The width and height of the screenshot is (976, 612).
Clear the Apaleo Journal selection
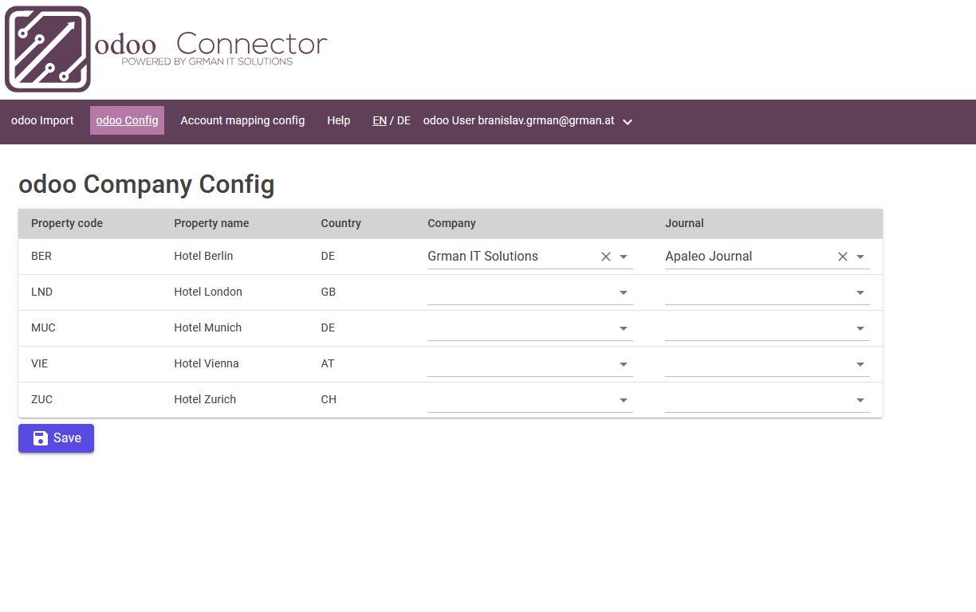click(842, 256)
